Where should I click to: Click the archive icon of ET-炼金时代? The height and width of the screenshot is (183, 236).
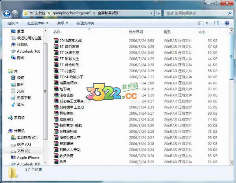[x=56, y=65]
